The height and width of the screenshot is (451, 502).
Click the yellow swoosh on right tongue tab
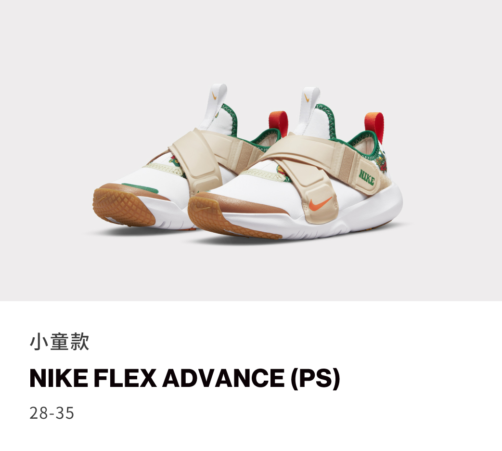point(306,97)
